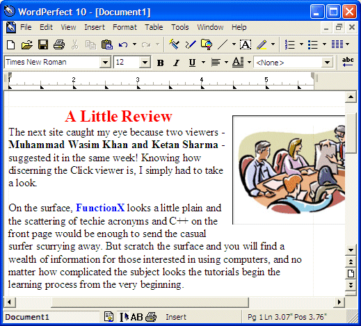Toggle Bold formatting

click(160, 63)
